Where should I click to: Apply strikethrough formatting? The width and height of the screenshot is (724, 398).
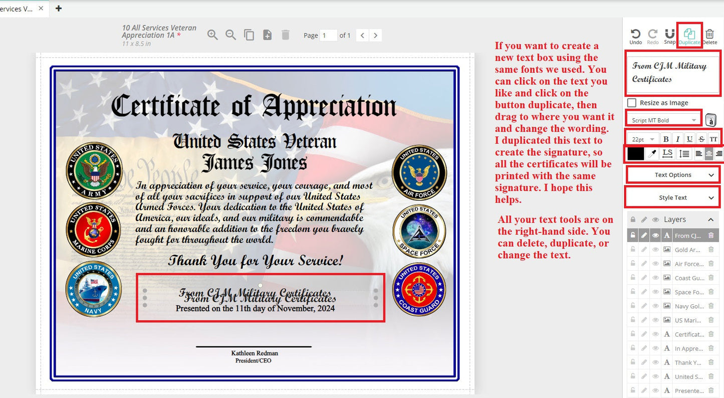[701, 139]
